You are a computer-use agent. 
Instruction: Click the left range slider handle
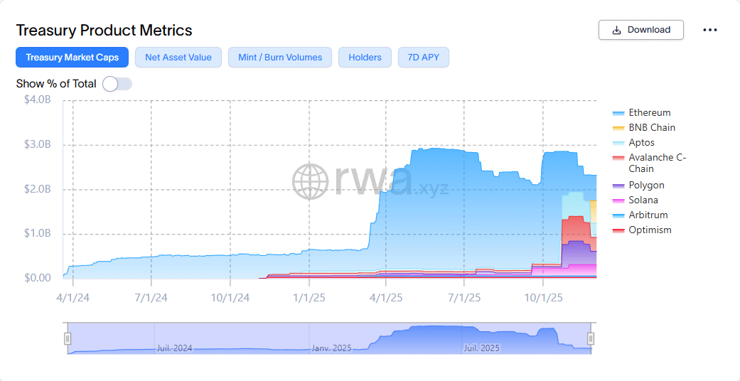pyautogui.click(x=68, y=338)
